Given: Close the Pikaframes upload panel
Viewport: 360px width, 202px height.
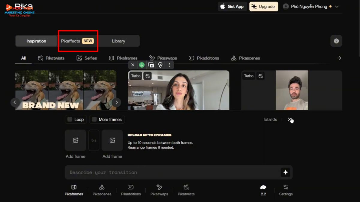Looking at the screenshot, I should 289,119.
